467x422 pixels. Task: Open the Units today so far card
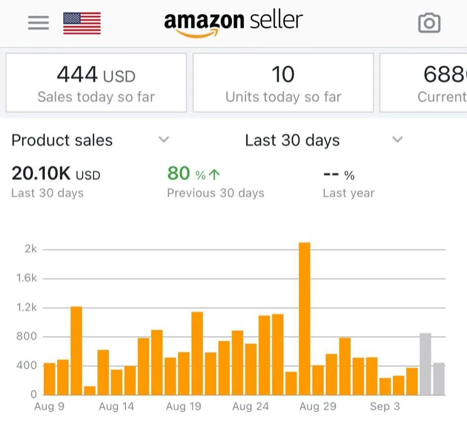point(283,83)
